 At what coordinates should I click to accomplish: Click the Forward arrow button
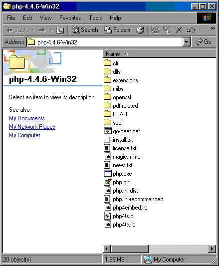pos(42,30)
